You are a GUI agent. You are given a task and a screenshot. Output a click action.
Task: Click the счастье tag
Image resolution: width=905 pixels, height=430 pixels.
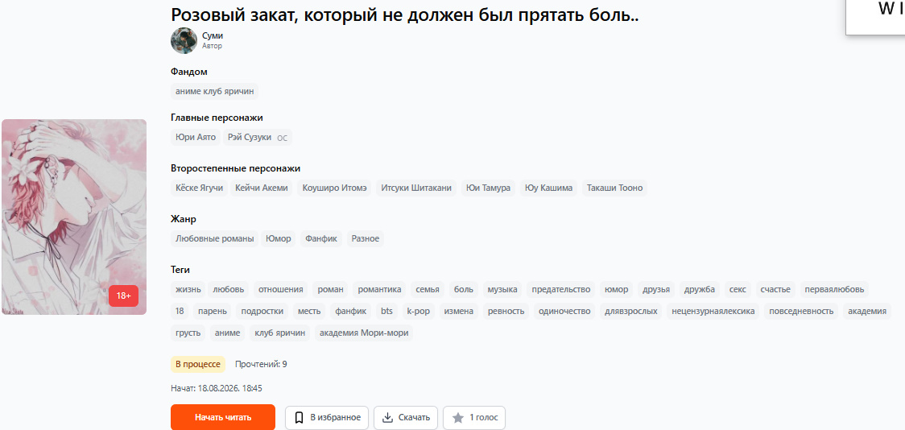point(776,289)
